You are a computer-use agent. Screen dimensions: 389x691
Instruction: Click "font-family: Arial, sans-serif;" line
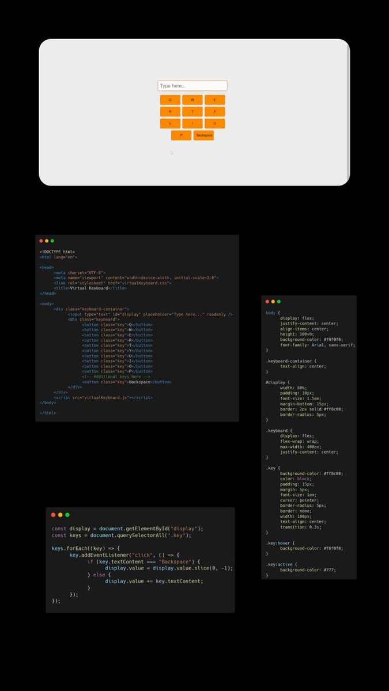pos(318,345)
